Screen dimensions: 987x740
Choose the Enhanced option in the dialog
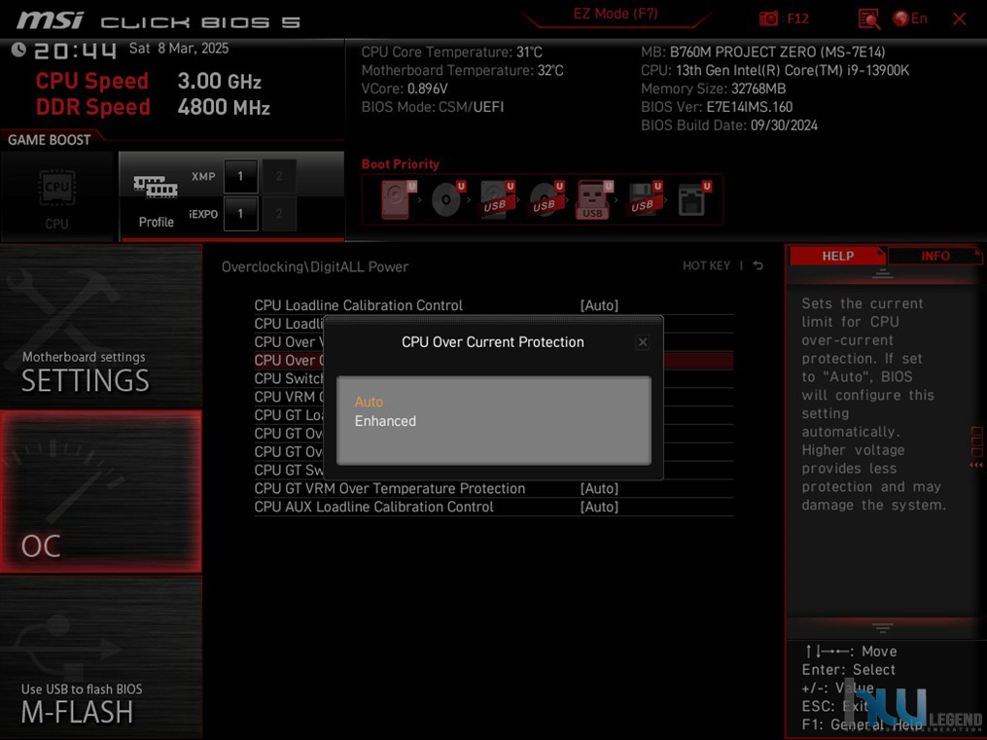pos(385,421)
